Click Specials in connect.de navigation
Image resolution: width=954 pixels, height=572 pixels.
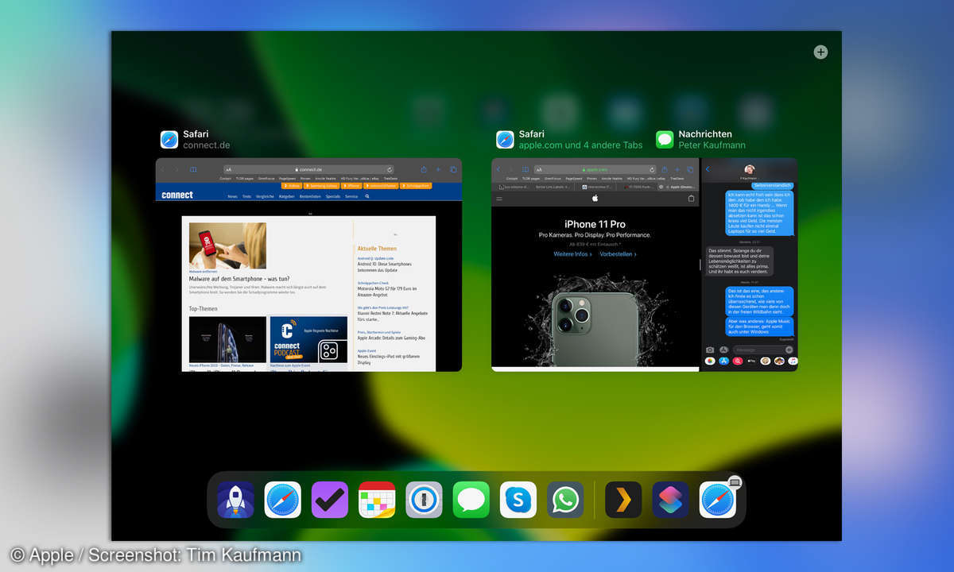coord(332,195)
